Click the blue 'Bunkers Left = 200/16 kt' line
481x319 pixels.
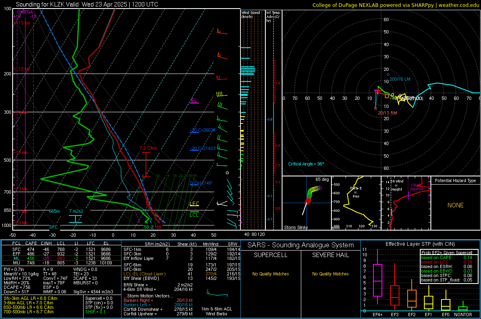(158, 305)
